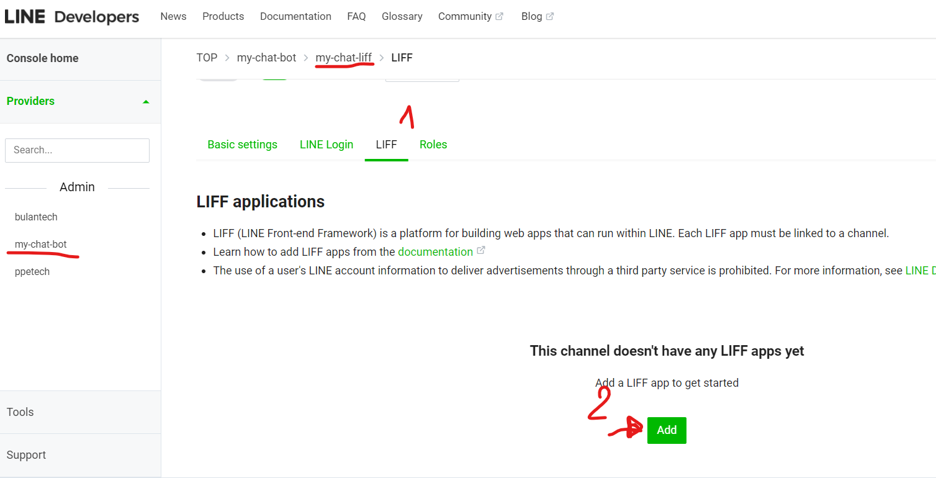The width and height of the screenshot is (936, 478).
Task: Open the Tools section
Action: coord(20,412)
